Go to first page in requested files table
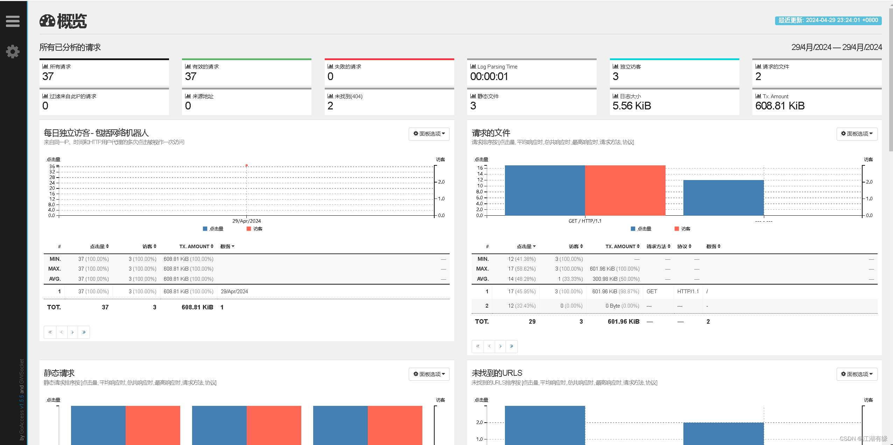Viewport: 893px width, 445px height. pos(478,346)
